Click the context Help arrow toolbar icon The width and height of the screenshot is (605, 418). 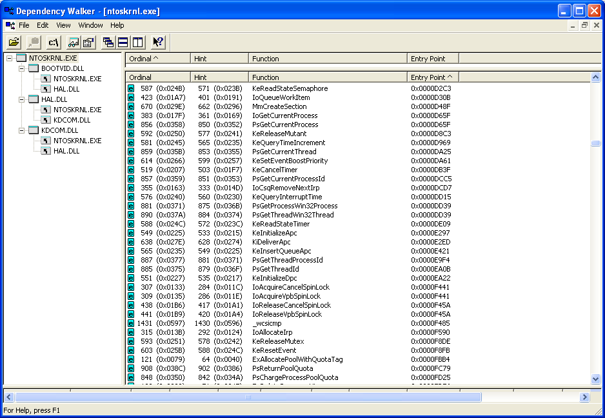point(158,42)
